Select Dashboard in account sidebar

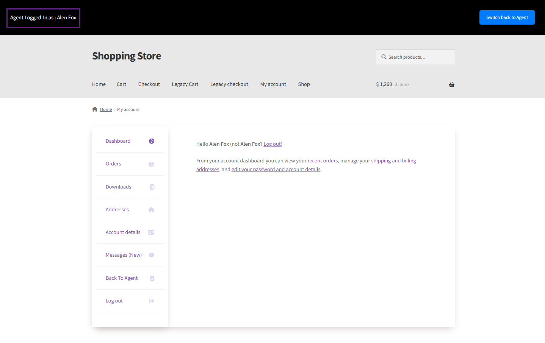(118, 141)
